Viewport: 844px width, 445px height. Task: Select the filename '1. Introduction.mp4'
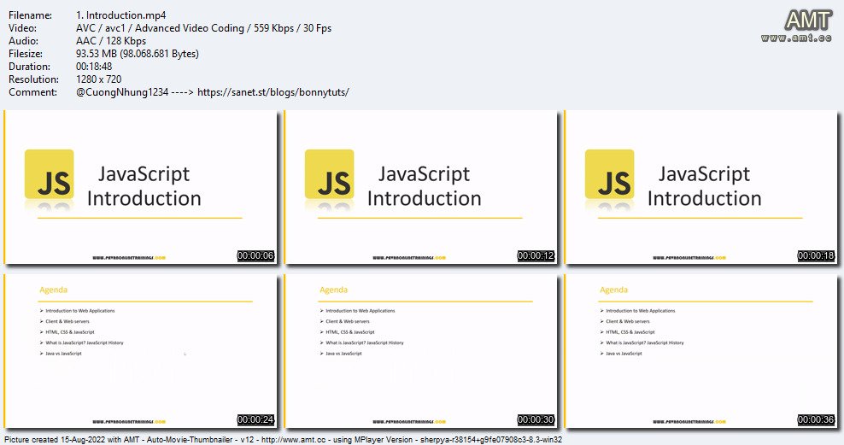coord(120,15)
